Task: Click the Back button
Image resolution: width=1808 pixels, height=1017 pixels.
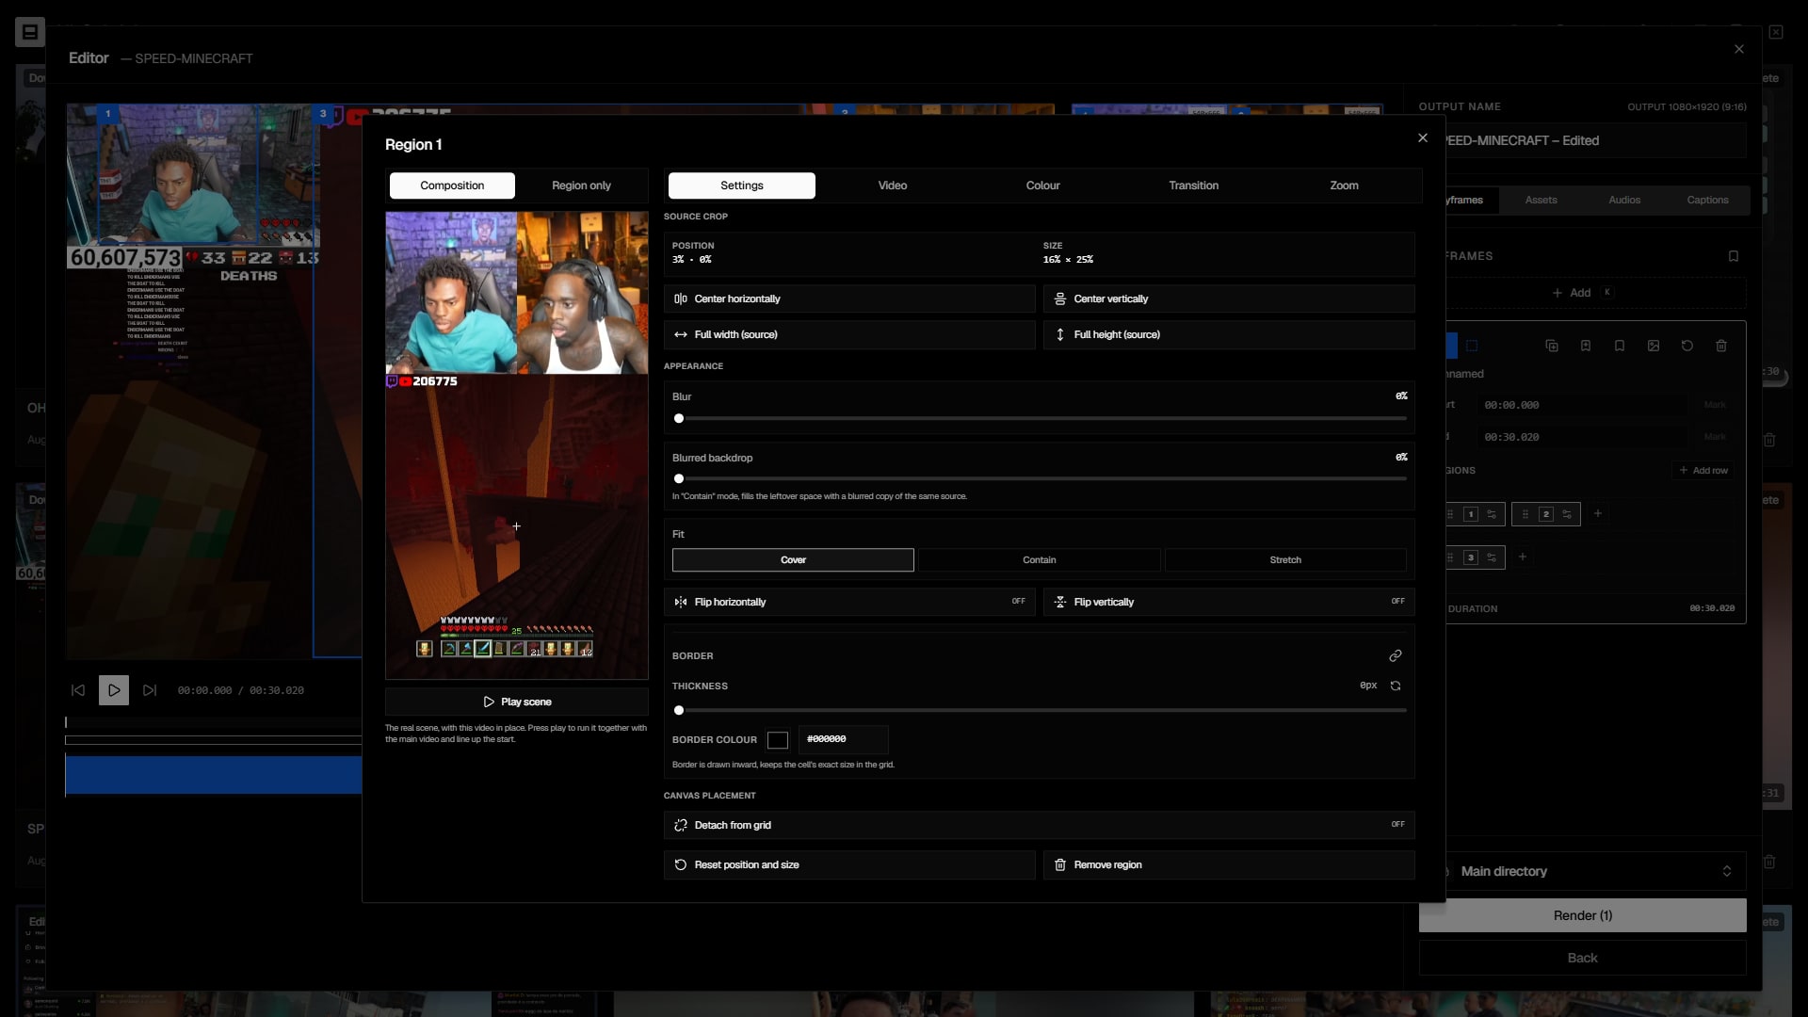Action: point(1583,958)
